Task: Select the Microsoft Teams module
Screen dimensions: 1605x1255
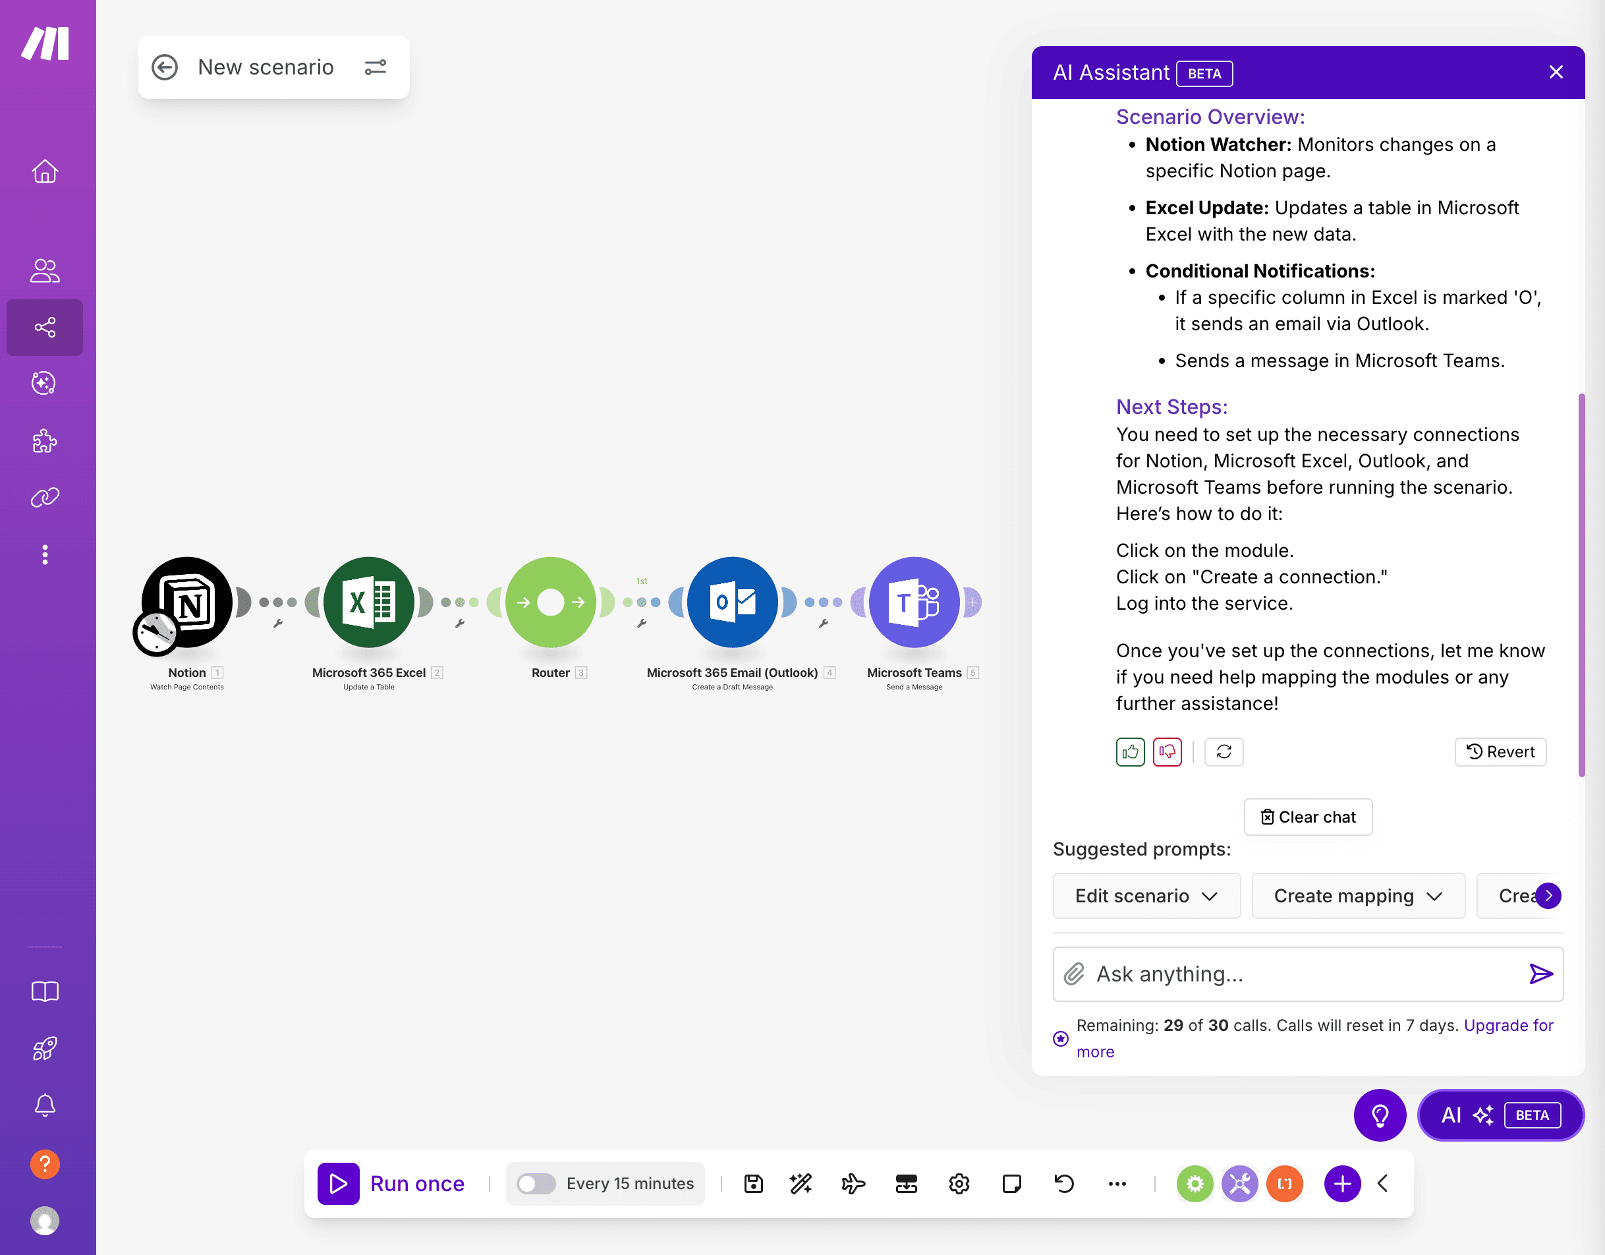Action: click(x=915, y=602)
